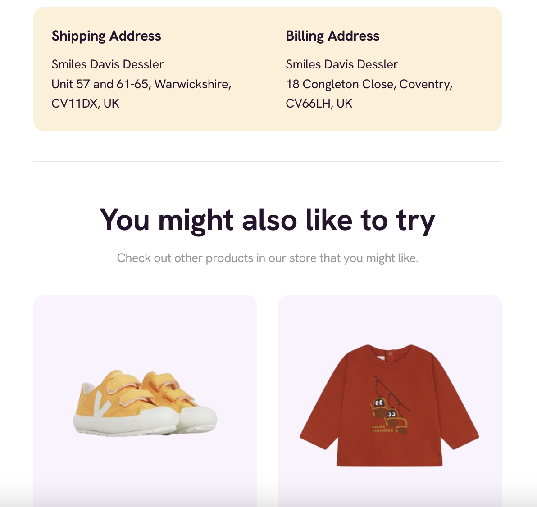This screenshot has height=507, width=537.
Task: Click the billing name Smiles Davis Dessler
Action: [x=342, y=64]
